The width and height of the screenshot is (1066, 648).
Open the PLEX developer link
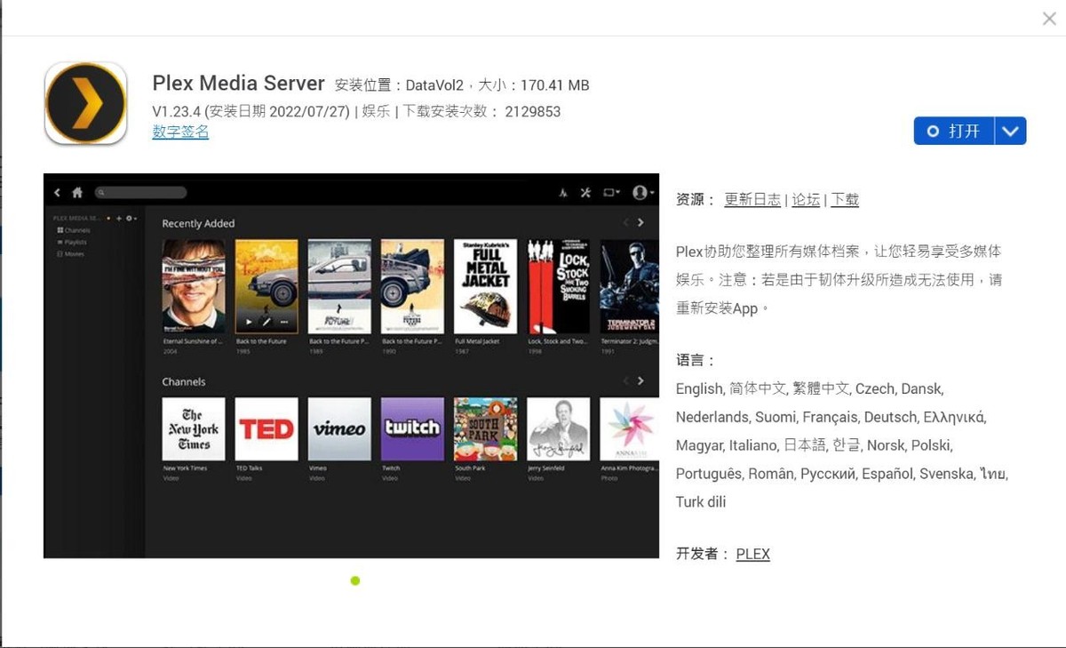[x=752, y=554]
